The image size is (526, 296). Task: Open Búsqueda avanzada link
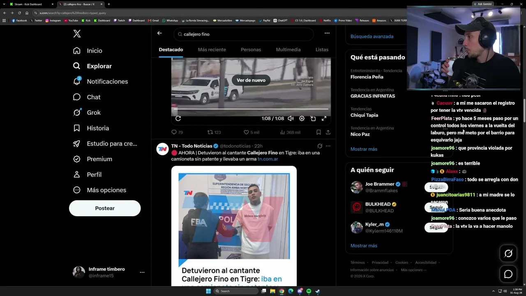tap(372, 37)
